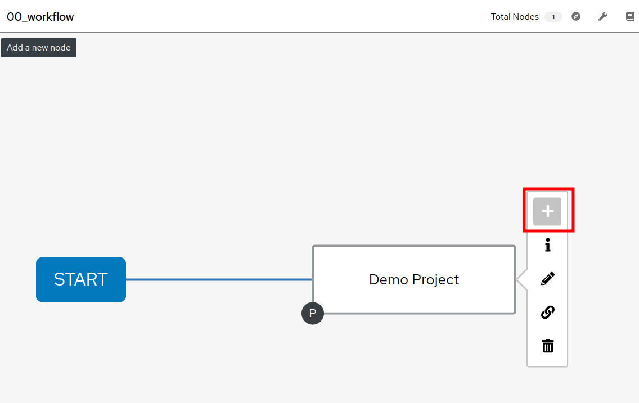Toggle the legend via the compass icon
Image resolution: width=639 pixels, height=403 pixels.
coord(576,17)
